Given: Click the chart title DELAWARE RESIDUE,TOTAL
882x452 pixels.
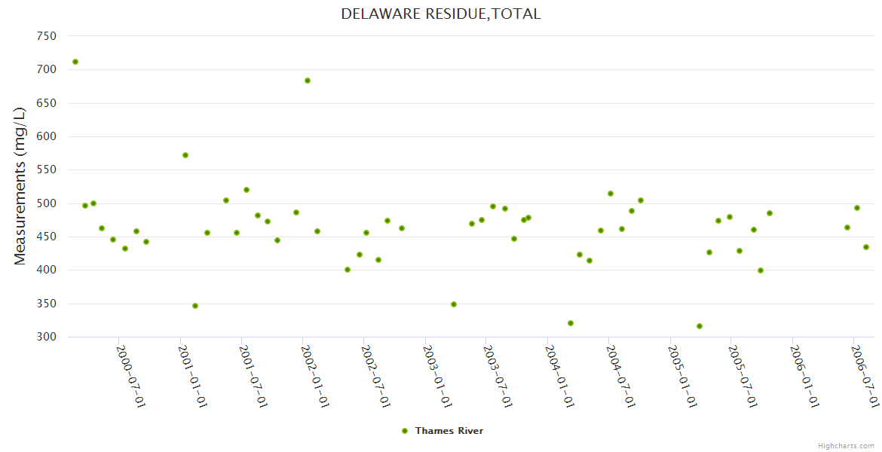Looking at the screenshot, I should (440, 14).
